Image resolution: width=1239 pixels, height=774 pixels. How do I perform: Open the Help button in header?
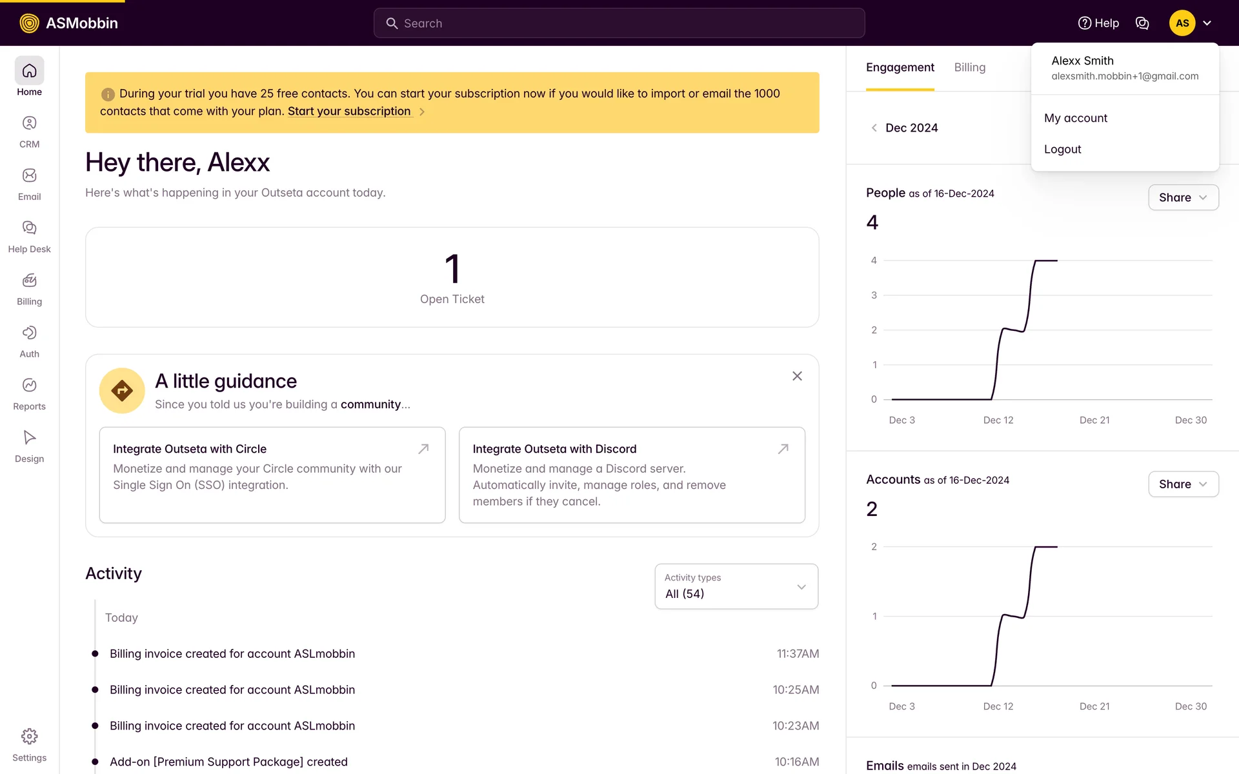pyautogui.click(x=1098, y=23)
